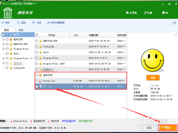Expand the Program Files tree node

click(4, 49)
